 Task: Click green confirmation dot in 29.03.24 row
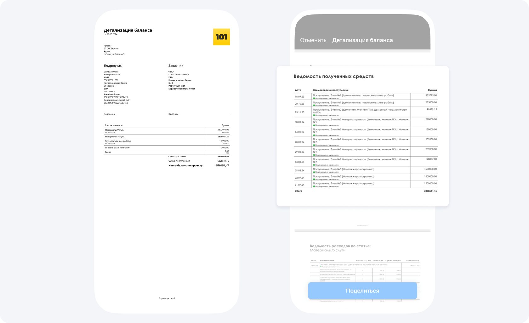[x=314, y=172]
